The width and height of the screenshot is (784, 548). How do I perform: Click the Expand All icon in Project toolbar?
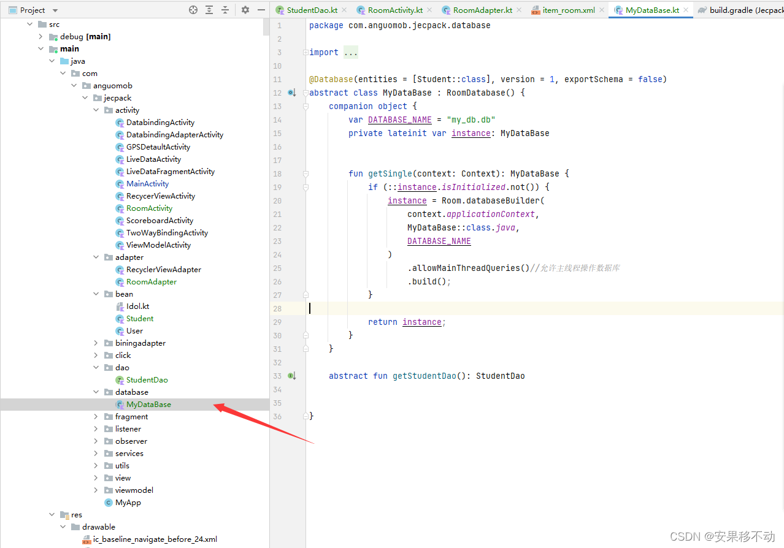[x=209, y=9]
